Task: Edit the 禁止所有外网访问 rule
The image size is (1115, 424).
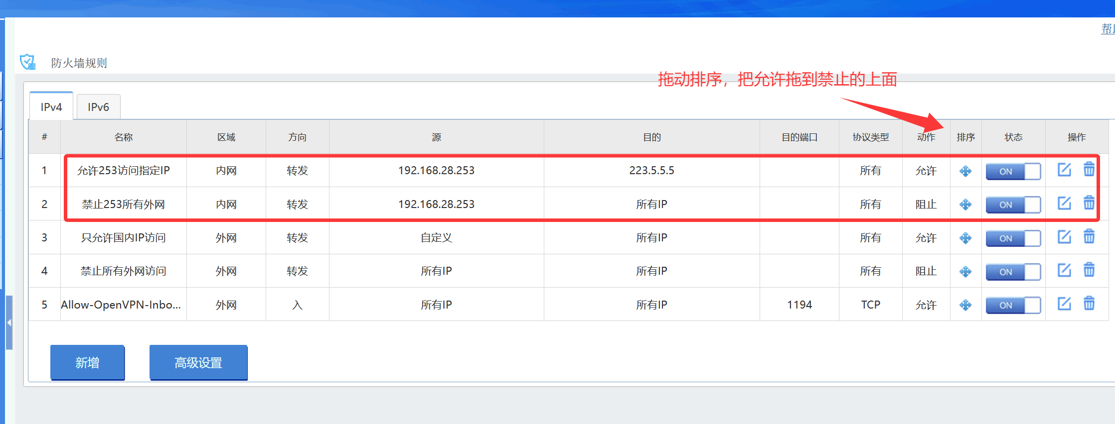Action: 1064,270
